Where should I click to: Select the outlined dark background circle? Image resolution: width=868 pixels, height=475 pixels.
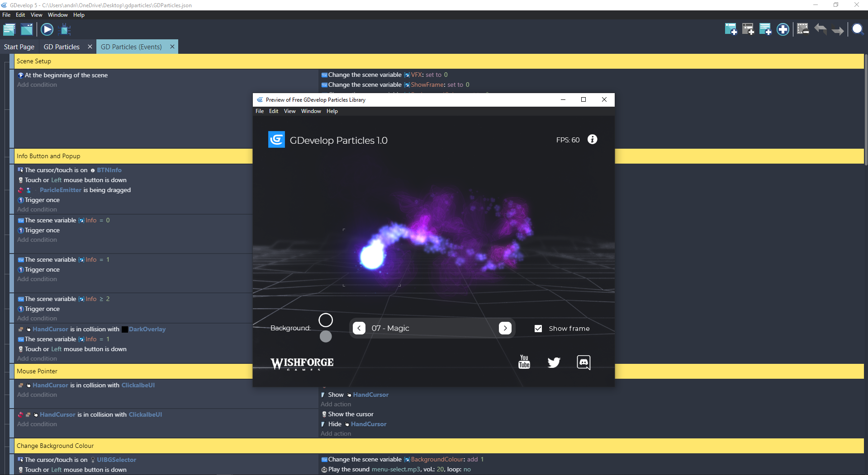pos(326,320)
